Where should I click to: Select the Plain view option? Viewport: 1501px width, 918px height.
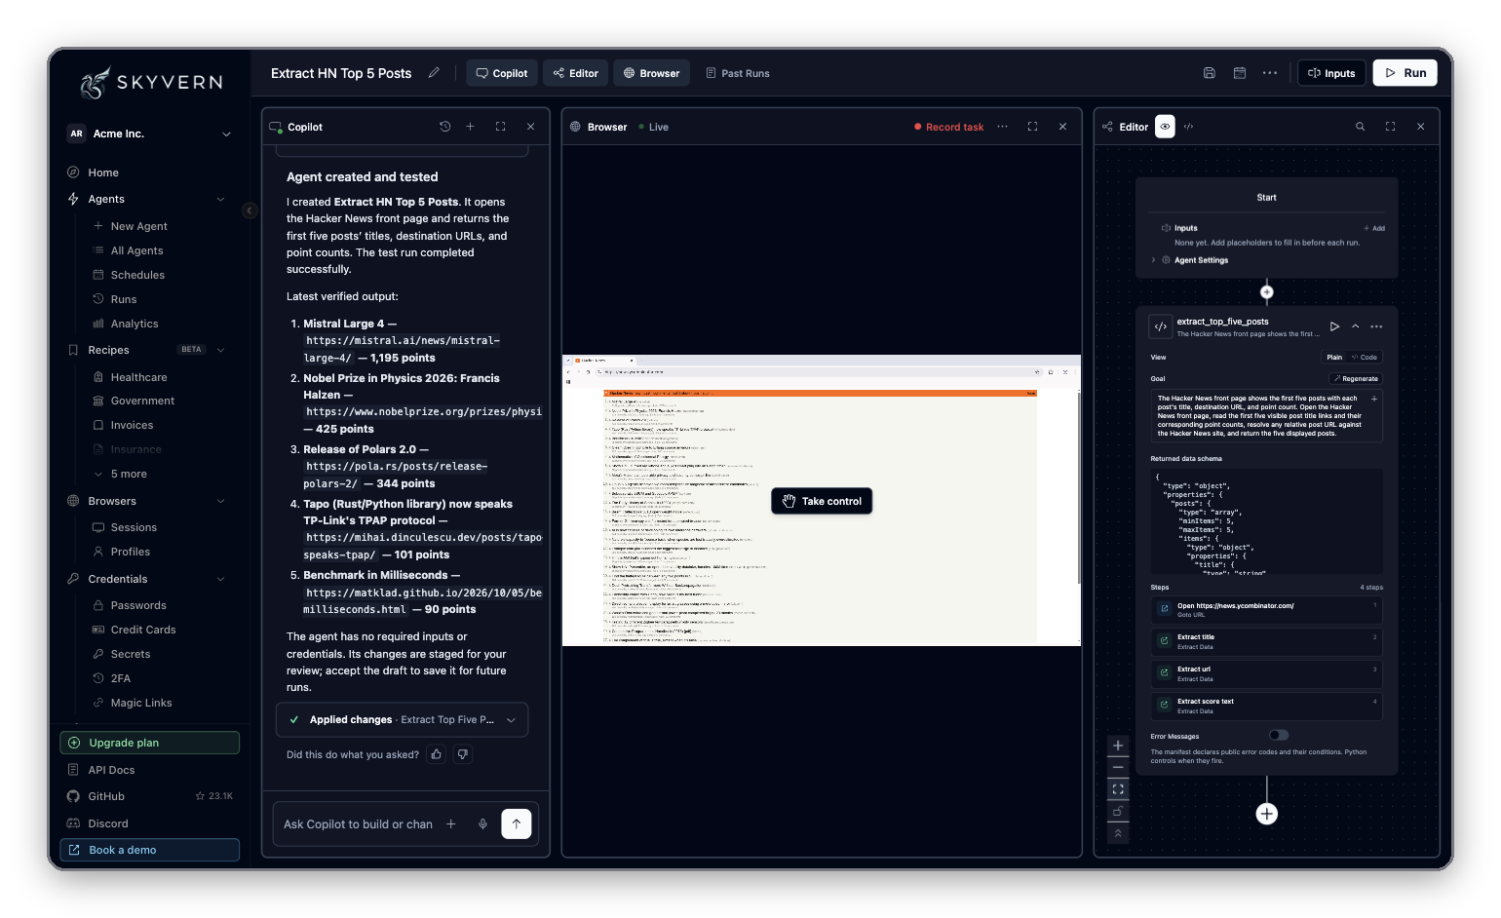[1334, 358]
